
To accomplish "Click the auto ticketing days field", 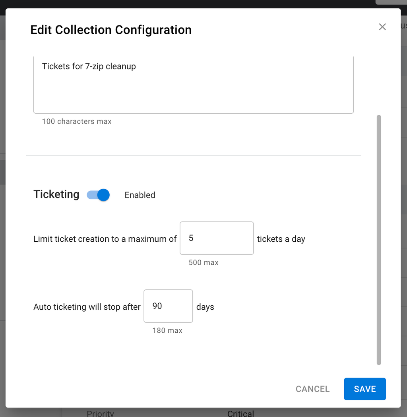I will (168, 306).
